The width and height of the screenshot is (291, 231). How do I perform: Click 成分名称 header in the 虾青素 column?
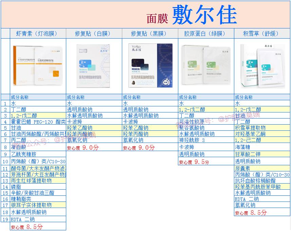click(x=38, y=97)
